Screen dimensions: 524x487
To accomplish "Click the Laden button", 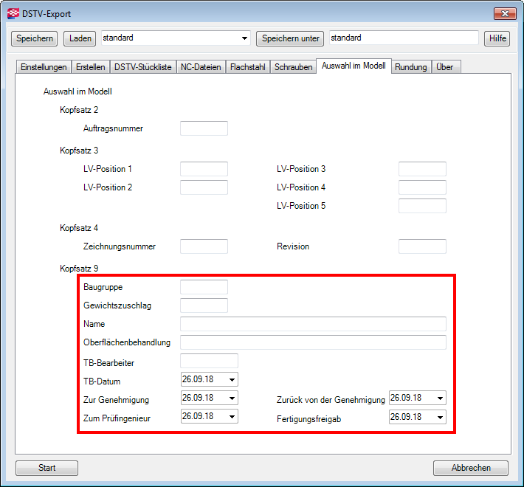I will pos(80,38).
